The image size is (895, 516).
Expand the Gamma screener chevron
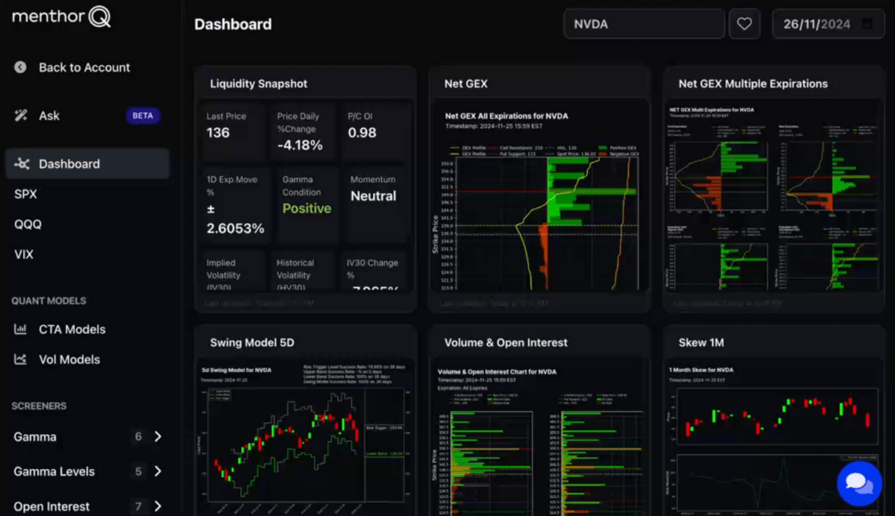click(x=157, y=437)
